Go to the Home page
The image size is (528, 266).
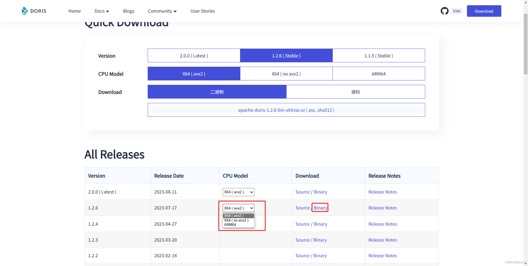pos(75,11)
